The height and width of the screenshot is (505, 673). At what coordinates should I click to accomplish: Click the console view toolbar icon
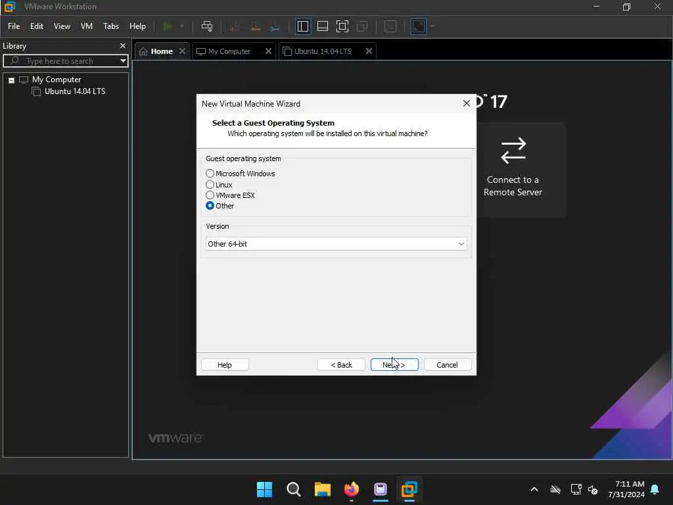point(390,26)
